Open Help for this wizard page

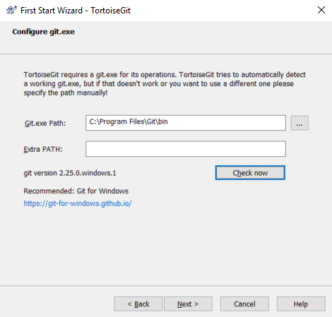click(x=301, y=304)
